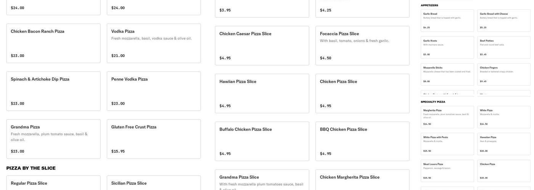Screen dimensions: 534x190
Task: Pick the Sicilian Pizza Slice card
Action: (154, 183)
